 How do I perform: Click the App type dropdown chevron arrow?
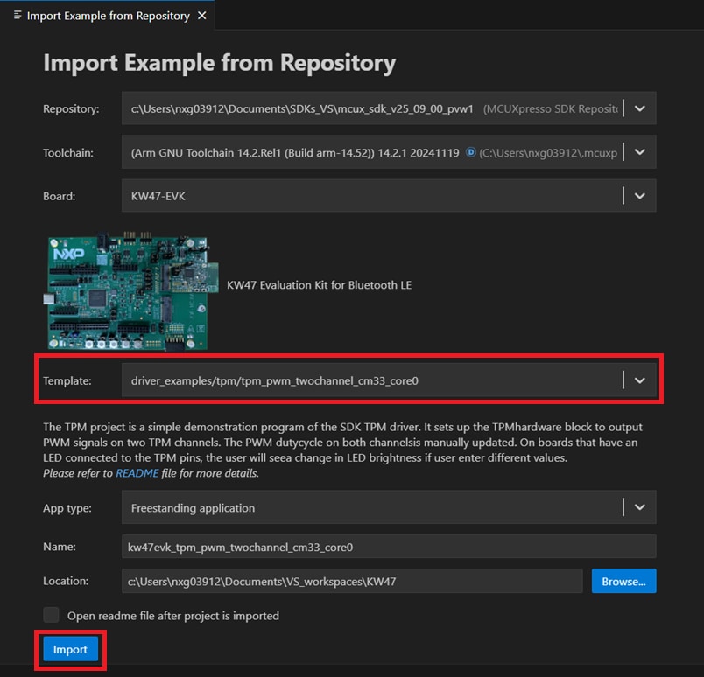point(639,507)
